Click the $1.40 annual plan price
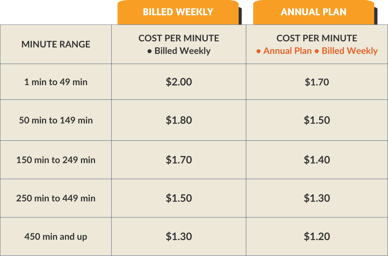388x256 pixels. (x=317, y=160)
